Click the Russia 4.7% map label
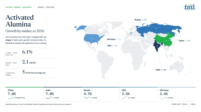Viewport: 201px width, 112px height. 140,20
